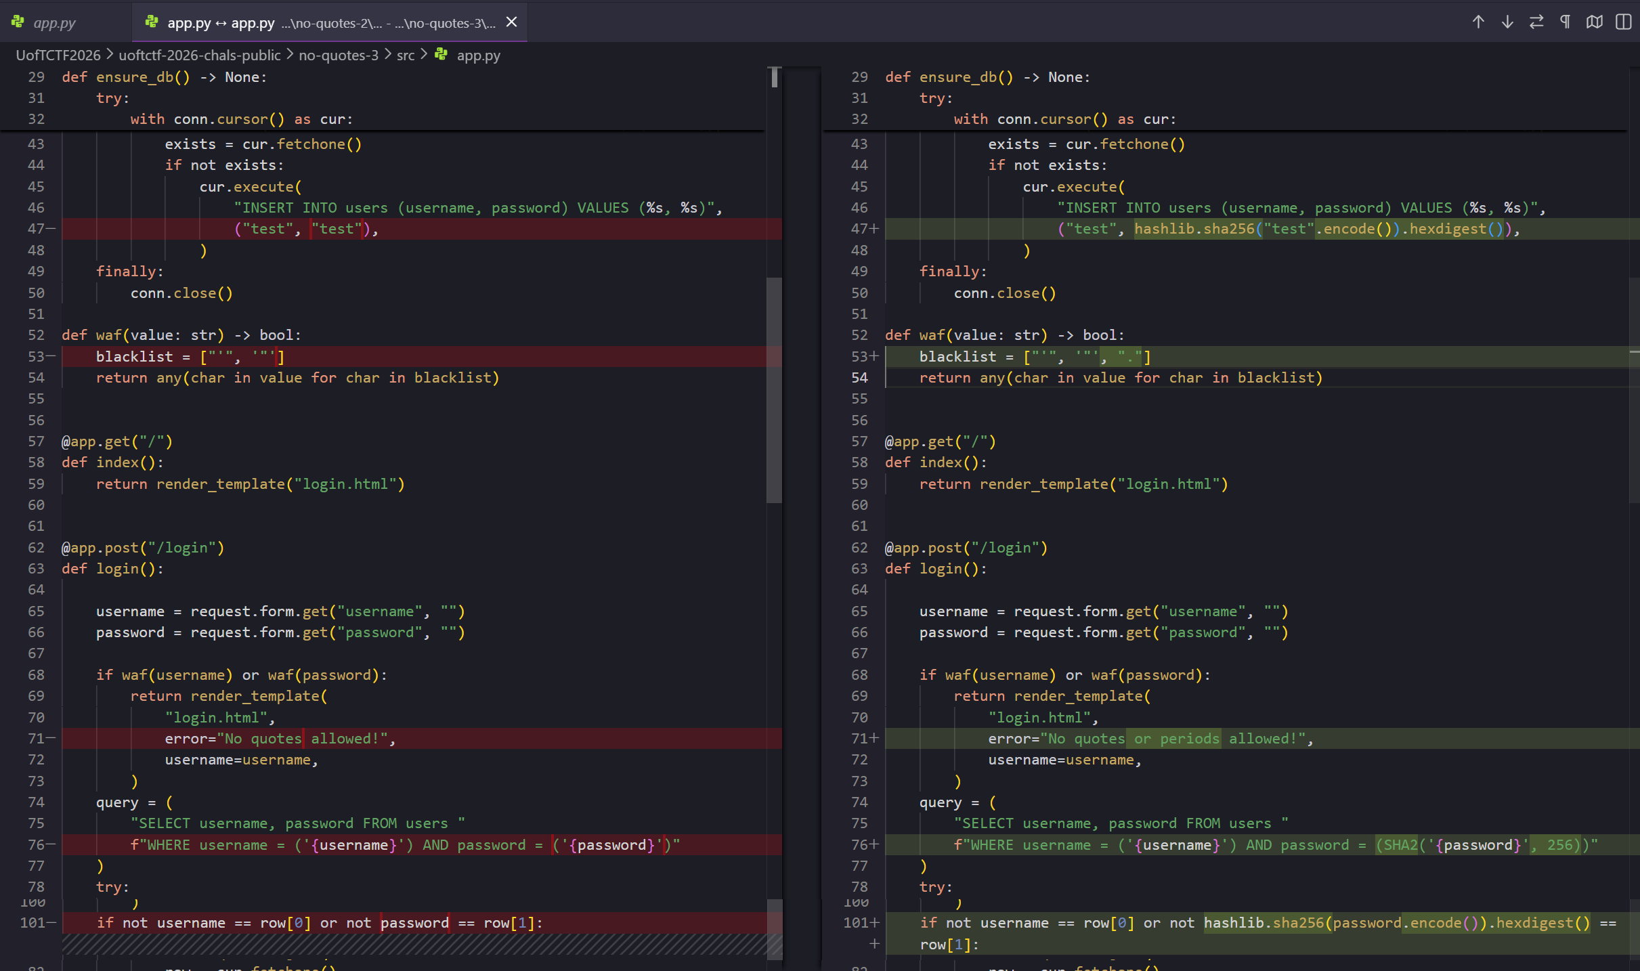Click uoftctf-2026-chals-public breadcrumb item
This screenshot has height=971, width=1640.
coord(199,55)
